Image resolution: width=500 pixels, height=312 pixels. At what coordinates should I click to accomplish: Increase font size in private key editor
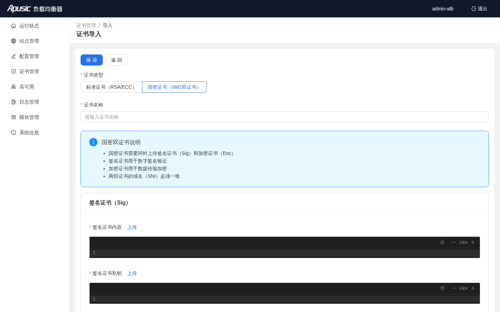click(473, 288)
